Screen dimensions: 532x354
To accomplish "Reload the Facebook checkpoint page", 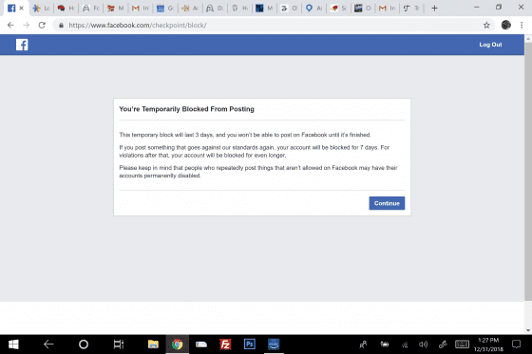I will point(42,25).
